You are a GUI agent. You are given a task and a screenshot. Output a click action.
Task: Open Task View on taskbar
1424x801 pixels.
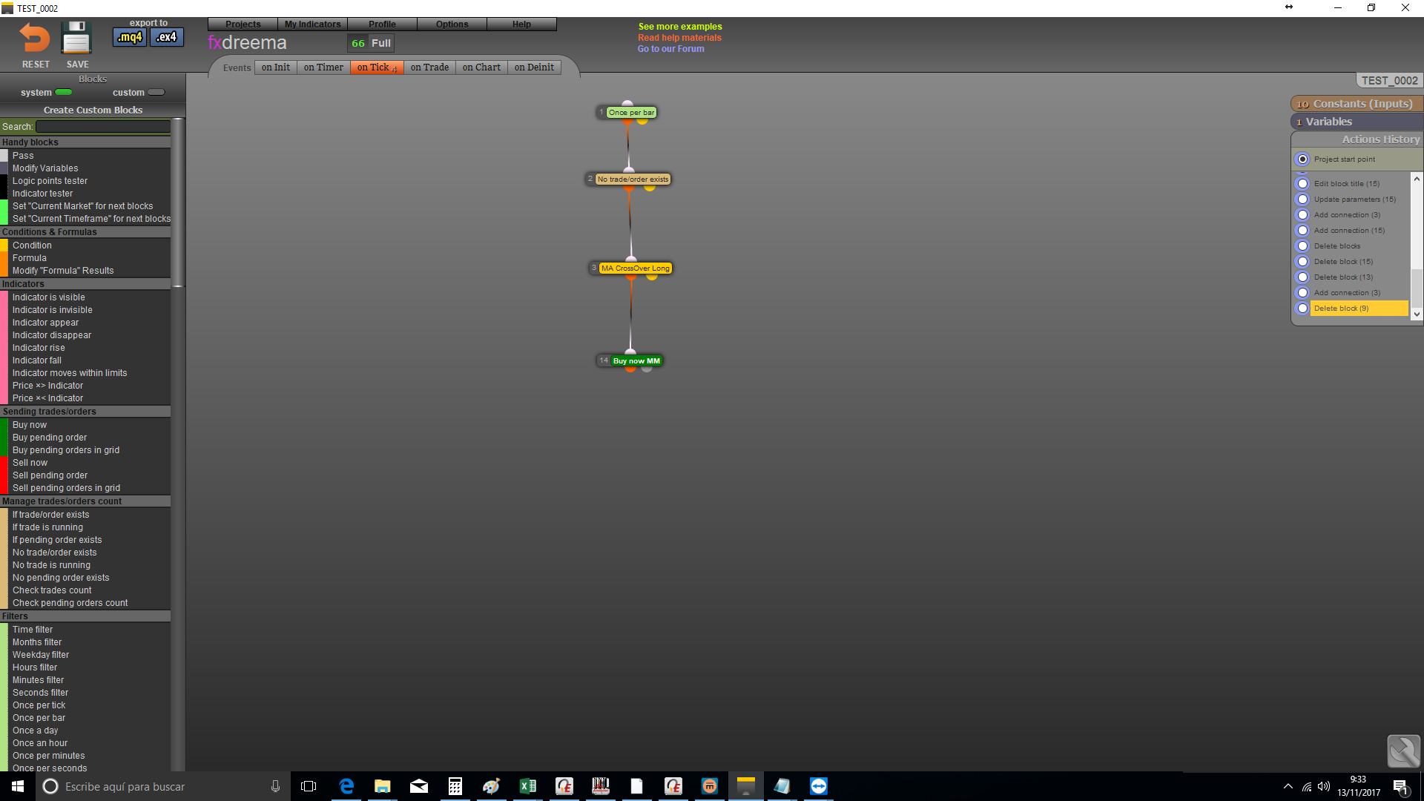[309, 786]
